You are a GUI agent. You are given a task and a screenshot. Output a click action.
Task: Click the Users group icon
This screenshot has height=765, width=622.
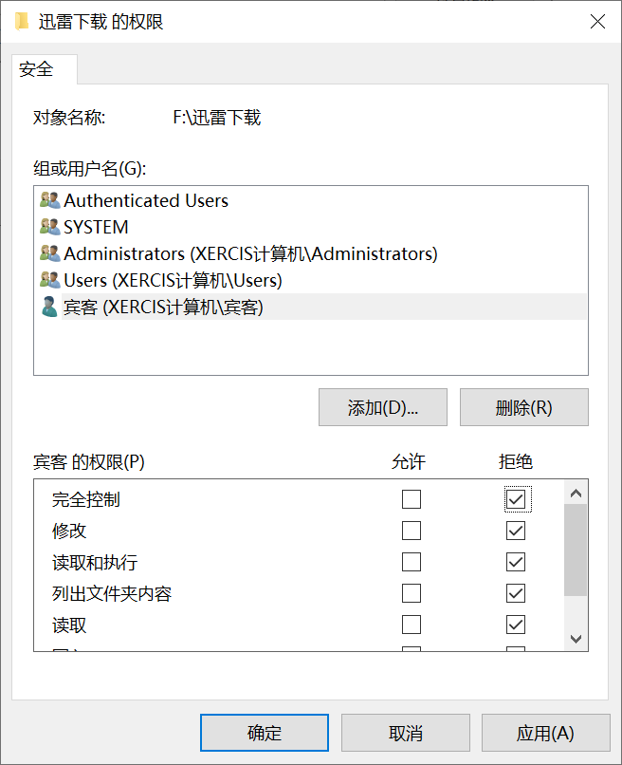click(x=51, y=280)
